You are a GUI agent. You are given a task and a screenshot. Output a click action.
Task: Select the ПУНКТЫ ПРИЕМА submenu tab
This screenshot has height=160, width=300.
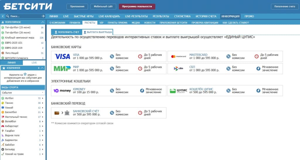point(117,23)
